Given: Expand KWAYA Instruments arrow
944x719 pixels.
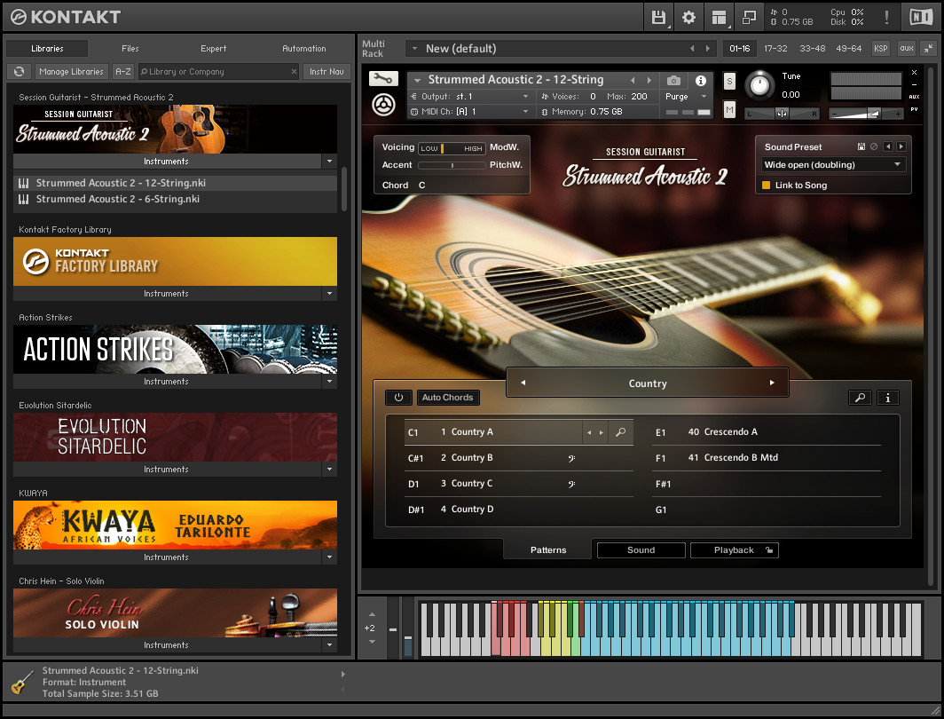Looking at the screenshot, I should (x=329, y=557).
